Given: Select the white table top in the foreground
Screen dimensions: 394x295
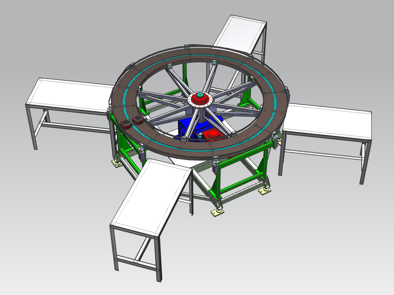Looking at the screenshot, I should click(151, 197).
